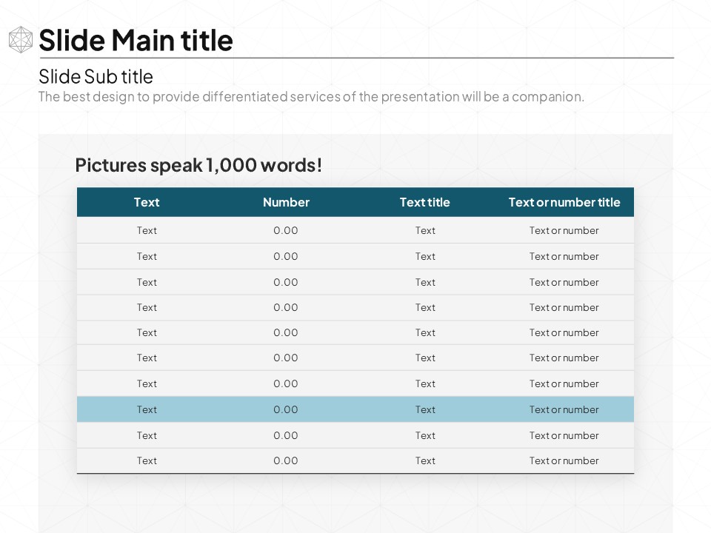Screen dimensions: 711x533
Task: Click the first-column "Text" cell in the blue row
Action: pos(147,409)
